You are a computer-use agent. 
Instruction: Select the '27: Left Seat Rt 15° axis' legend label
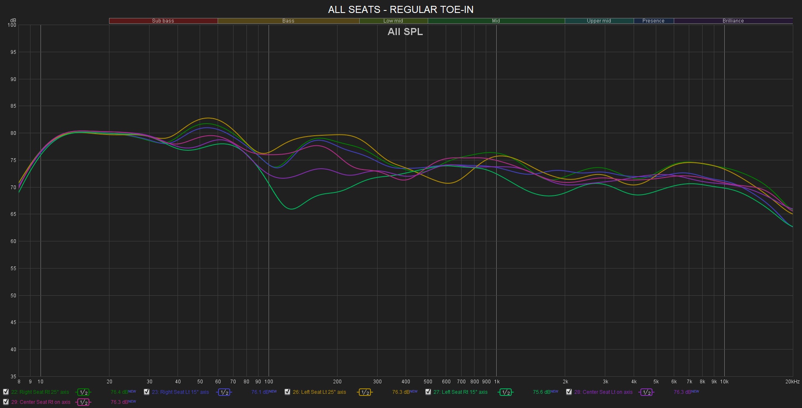tap(461, 392)
